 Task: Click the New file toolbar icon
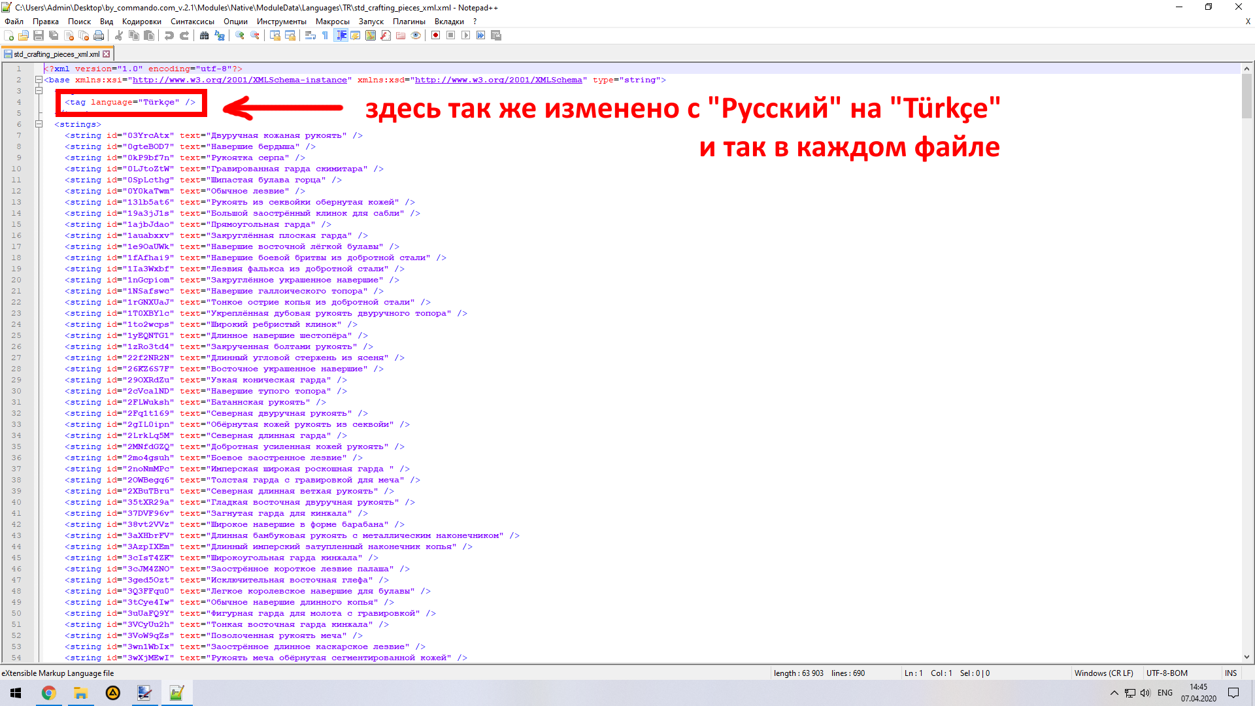tap(9, 35)
